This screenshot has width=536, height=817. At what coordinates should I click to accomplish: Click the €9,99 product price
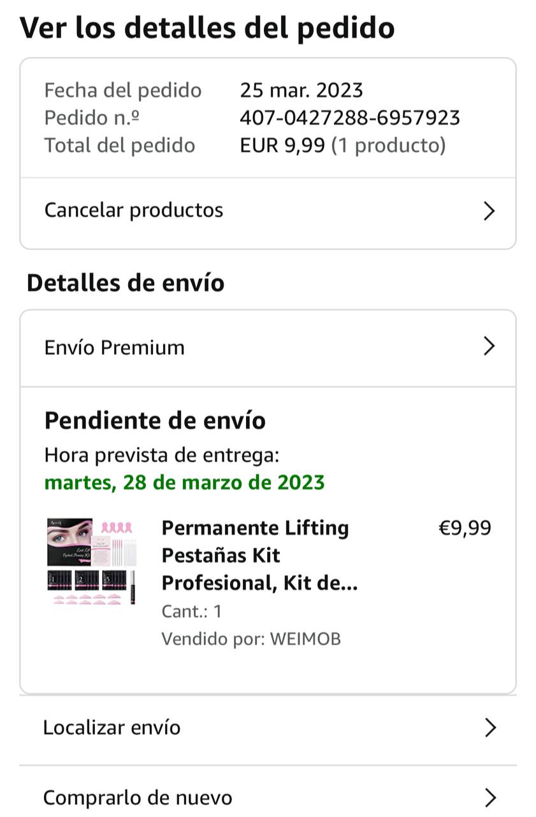(465, 528)
